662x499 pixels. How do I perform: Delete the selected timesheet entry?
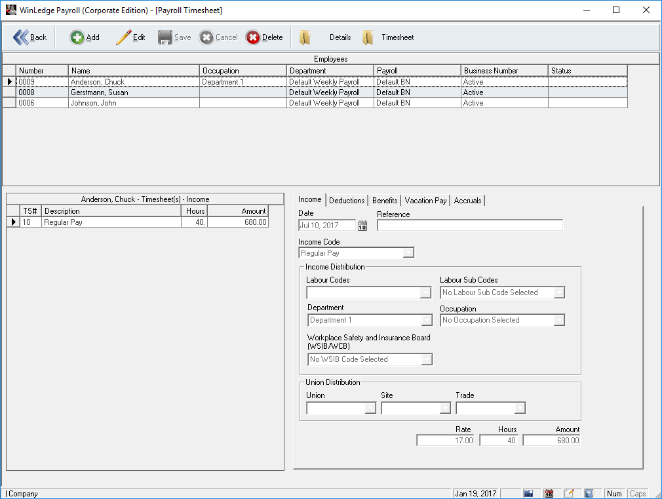pos(265,37)
